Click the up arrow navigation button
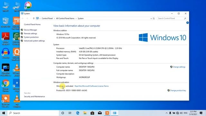Viewport: 206px width, 116px height. click(33, 18)
